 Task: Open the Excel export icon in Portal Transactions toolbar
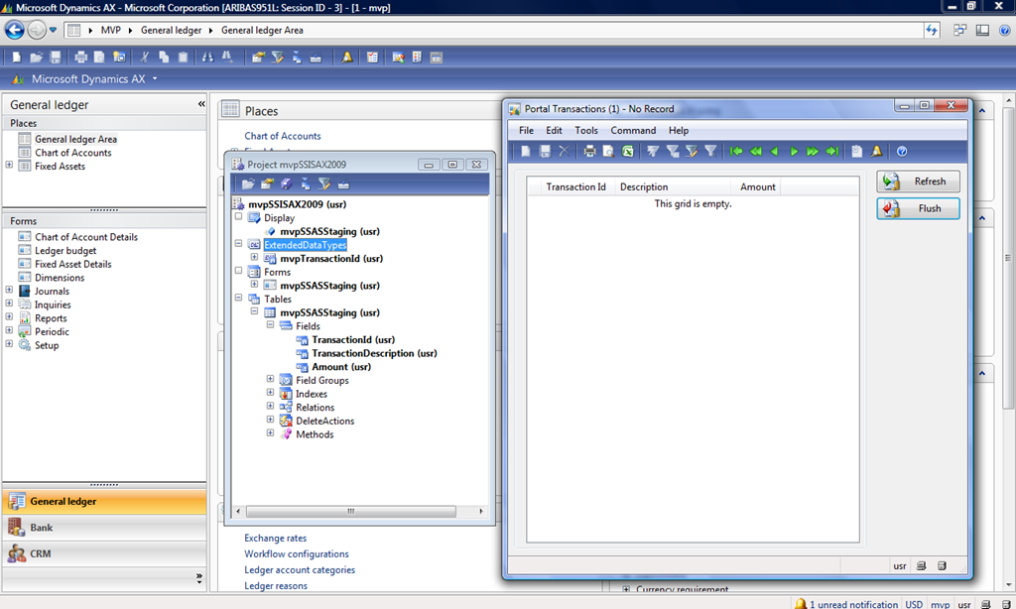628,149
